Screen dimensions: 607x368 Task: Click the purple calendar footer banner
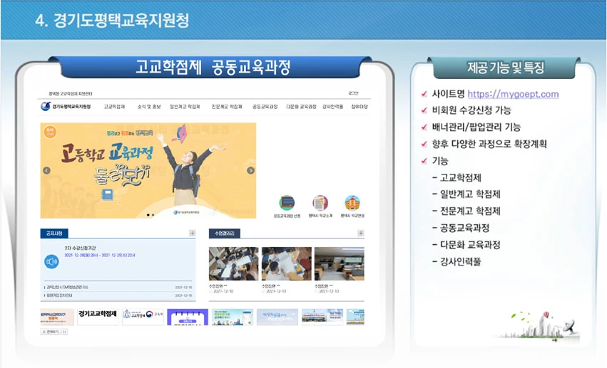coord(188,317)
